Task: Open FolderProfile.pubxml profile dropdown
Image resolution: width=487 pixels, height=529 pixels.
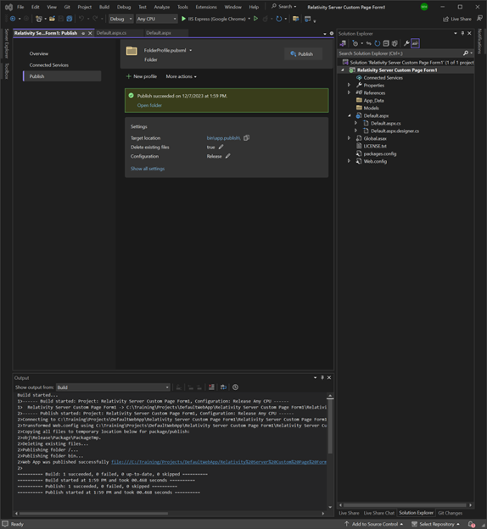Action: pos(191,50)
